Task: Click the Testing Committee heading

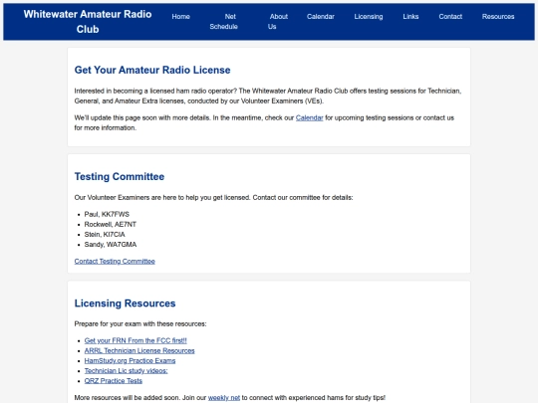Action: coord(120,176)
